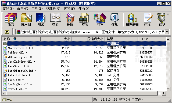
Task: Expand the archive path dropdown
Action: pyautogui.click(x=167, y=32)
